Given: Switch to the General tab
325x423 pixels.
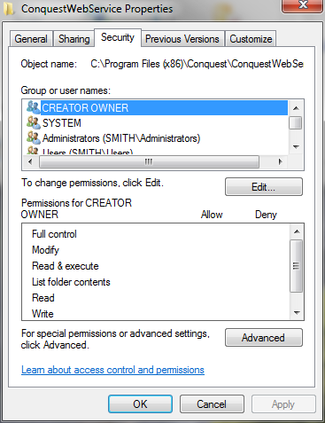Looking at the screenshot, I should [31, 39].
